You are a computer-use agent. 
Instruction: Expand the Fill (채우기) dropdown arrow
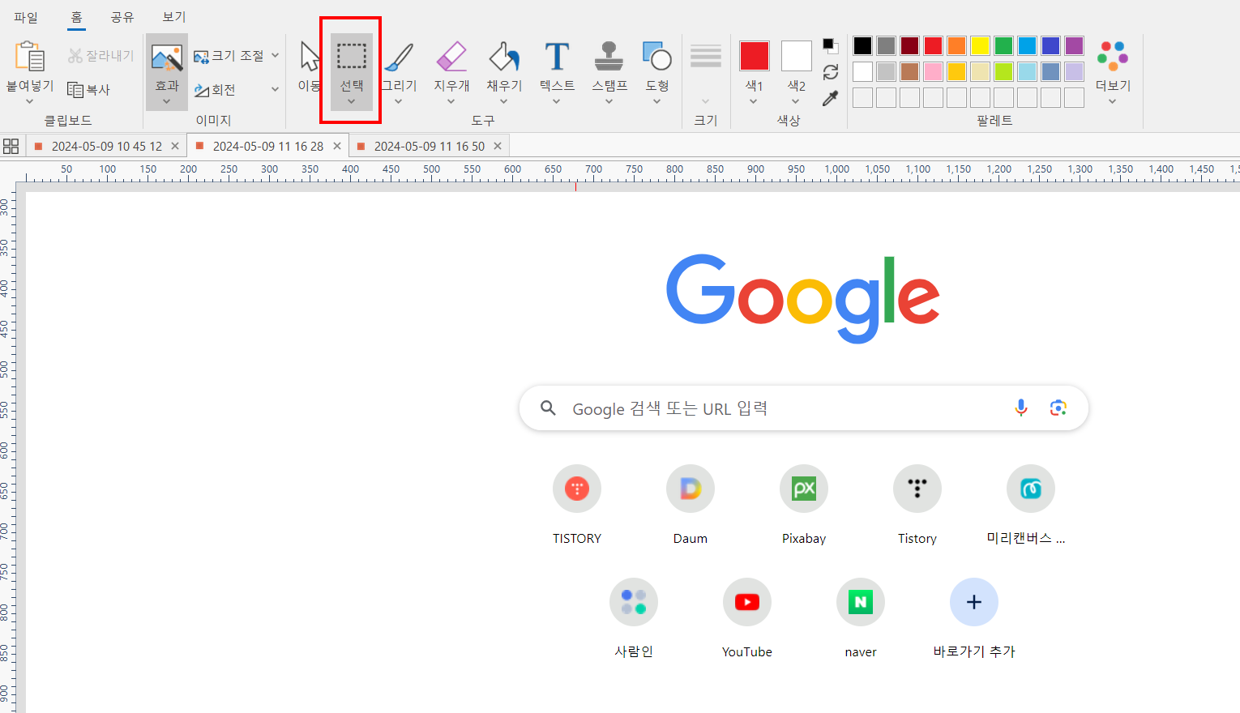click(x=504, y=102)
